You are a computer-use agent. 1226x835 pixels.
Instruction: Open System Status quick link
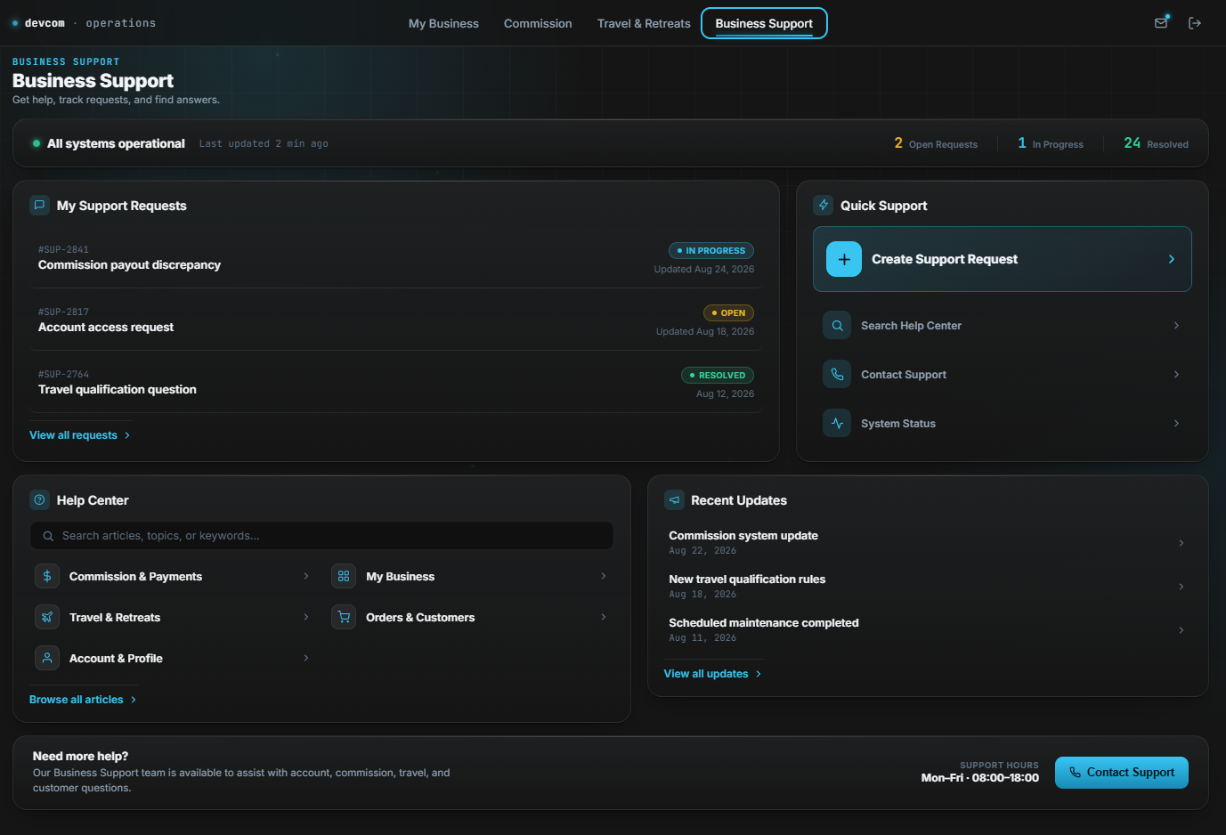coord(1003,424)
